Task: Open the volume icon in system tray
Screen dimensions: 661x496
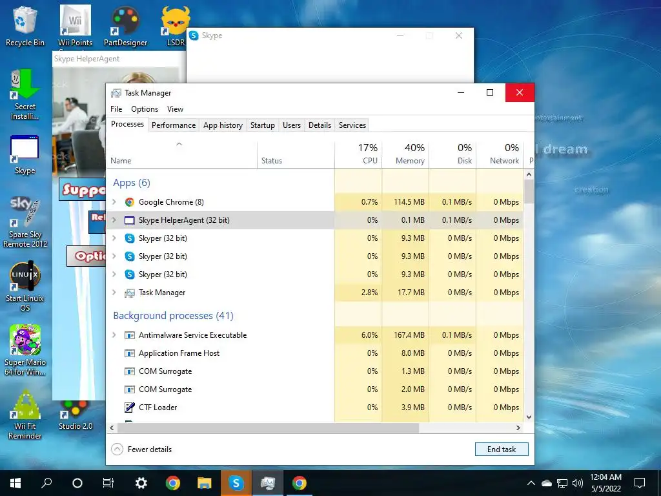Action: [x=578, y=483]
